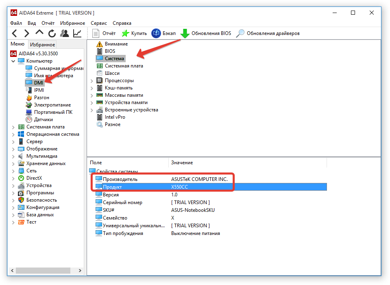This screenshot has height=285, width=390.
Task: Click Обновления BIOS green arrow button
Action: [206, 33]
